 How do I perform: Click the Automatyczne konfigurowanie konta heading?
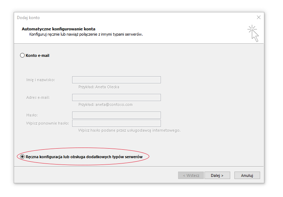coord(58,29)
